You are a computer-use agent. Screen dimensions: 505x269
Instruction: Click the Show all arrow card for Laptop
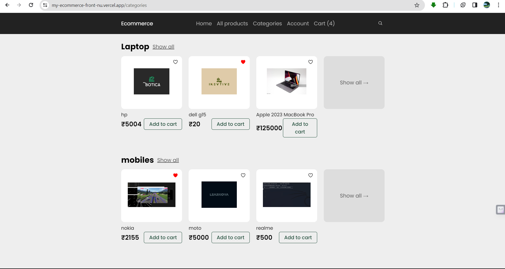(x=354, y=82)
